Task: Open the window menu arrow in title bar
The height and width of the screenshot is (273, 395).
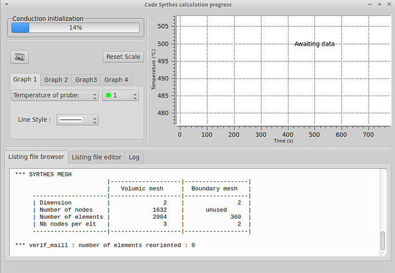Action: (x=6, y=5)
